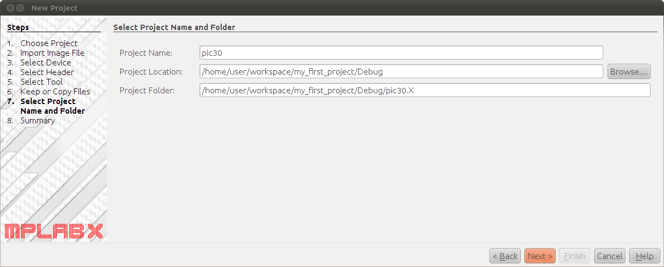Click the Project Location path field
This screenshot has height=267, width=664.
[x=401, y=71]
